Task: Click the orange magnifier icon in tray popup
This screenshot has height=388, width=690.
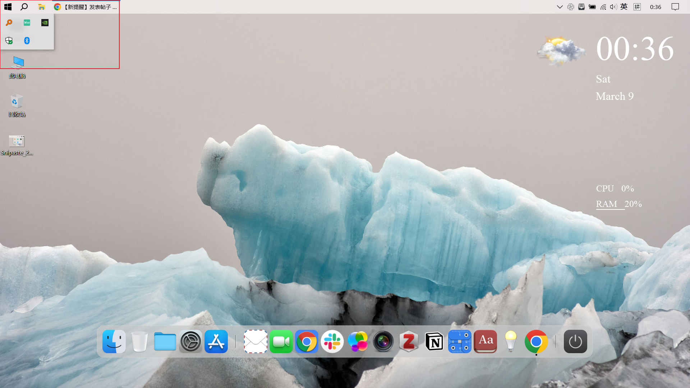Action: coord(9,23)
